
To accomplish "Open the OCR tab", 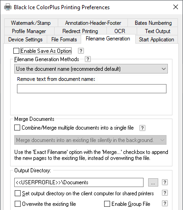I will [x=120, y=31].
